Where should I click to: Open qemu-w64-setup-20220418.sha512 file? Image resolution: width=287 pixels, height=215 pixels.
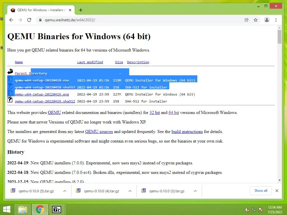point(45,87)
